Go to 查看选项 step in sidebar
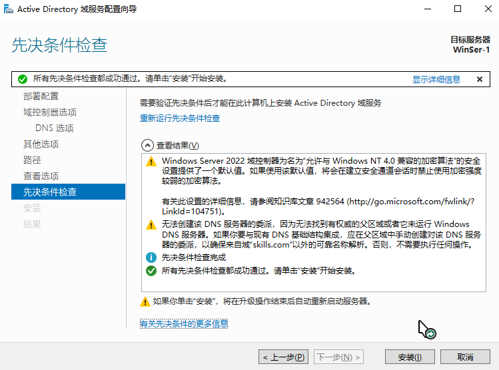The width and height of the screenshot is (499, 370). (41, 176)
